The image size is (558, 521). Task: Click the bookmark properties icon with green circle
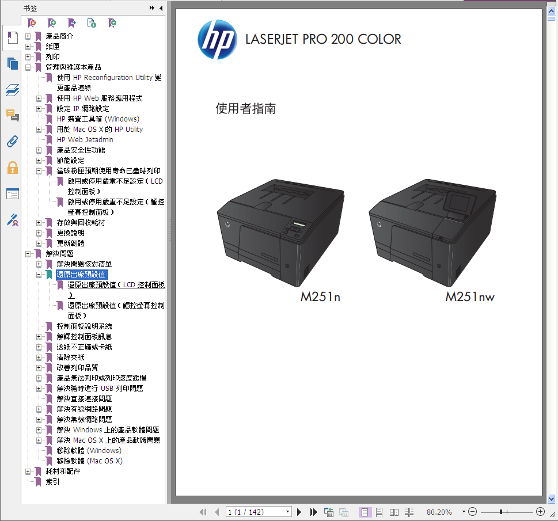coord(112,23)
